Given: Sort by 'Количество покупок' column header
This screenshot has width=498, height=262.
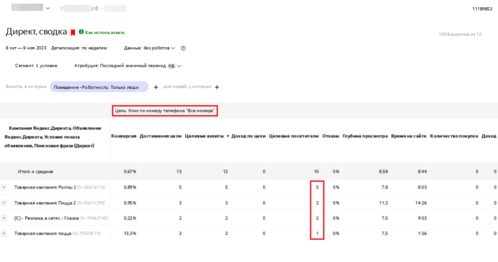Looking at the screenshot, I should click(454, 136).
